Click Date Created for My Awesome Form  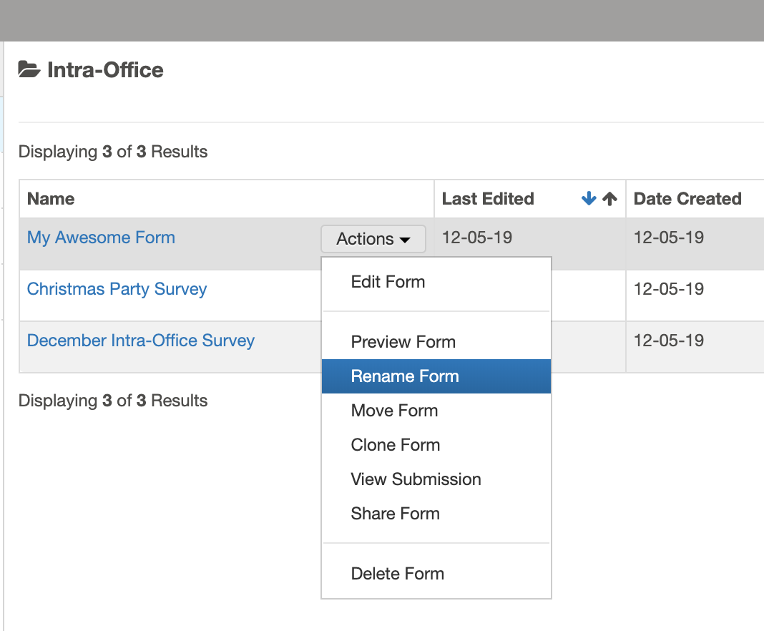point(668,238)
